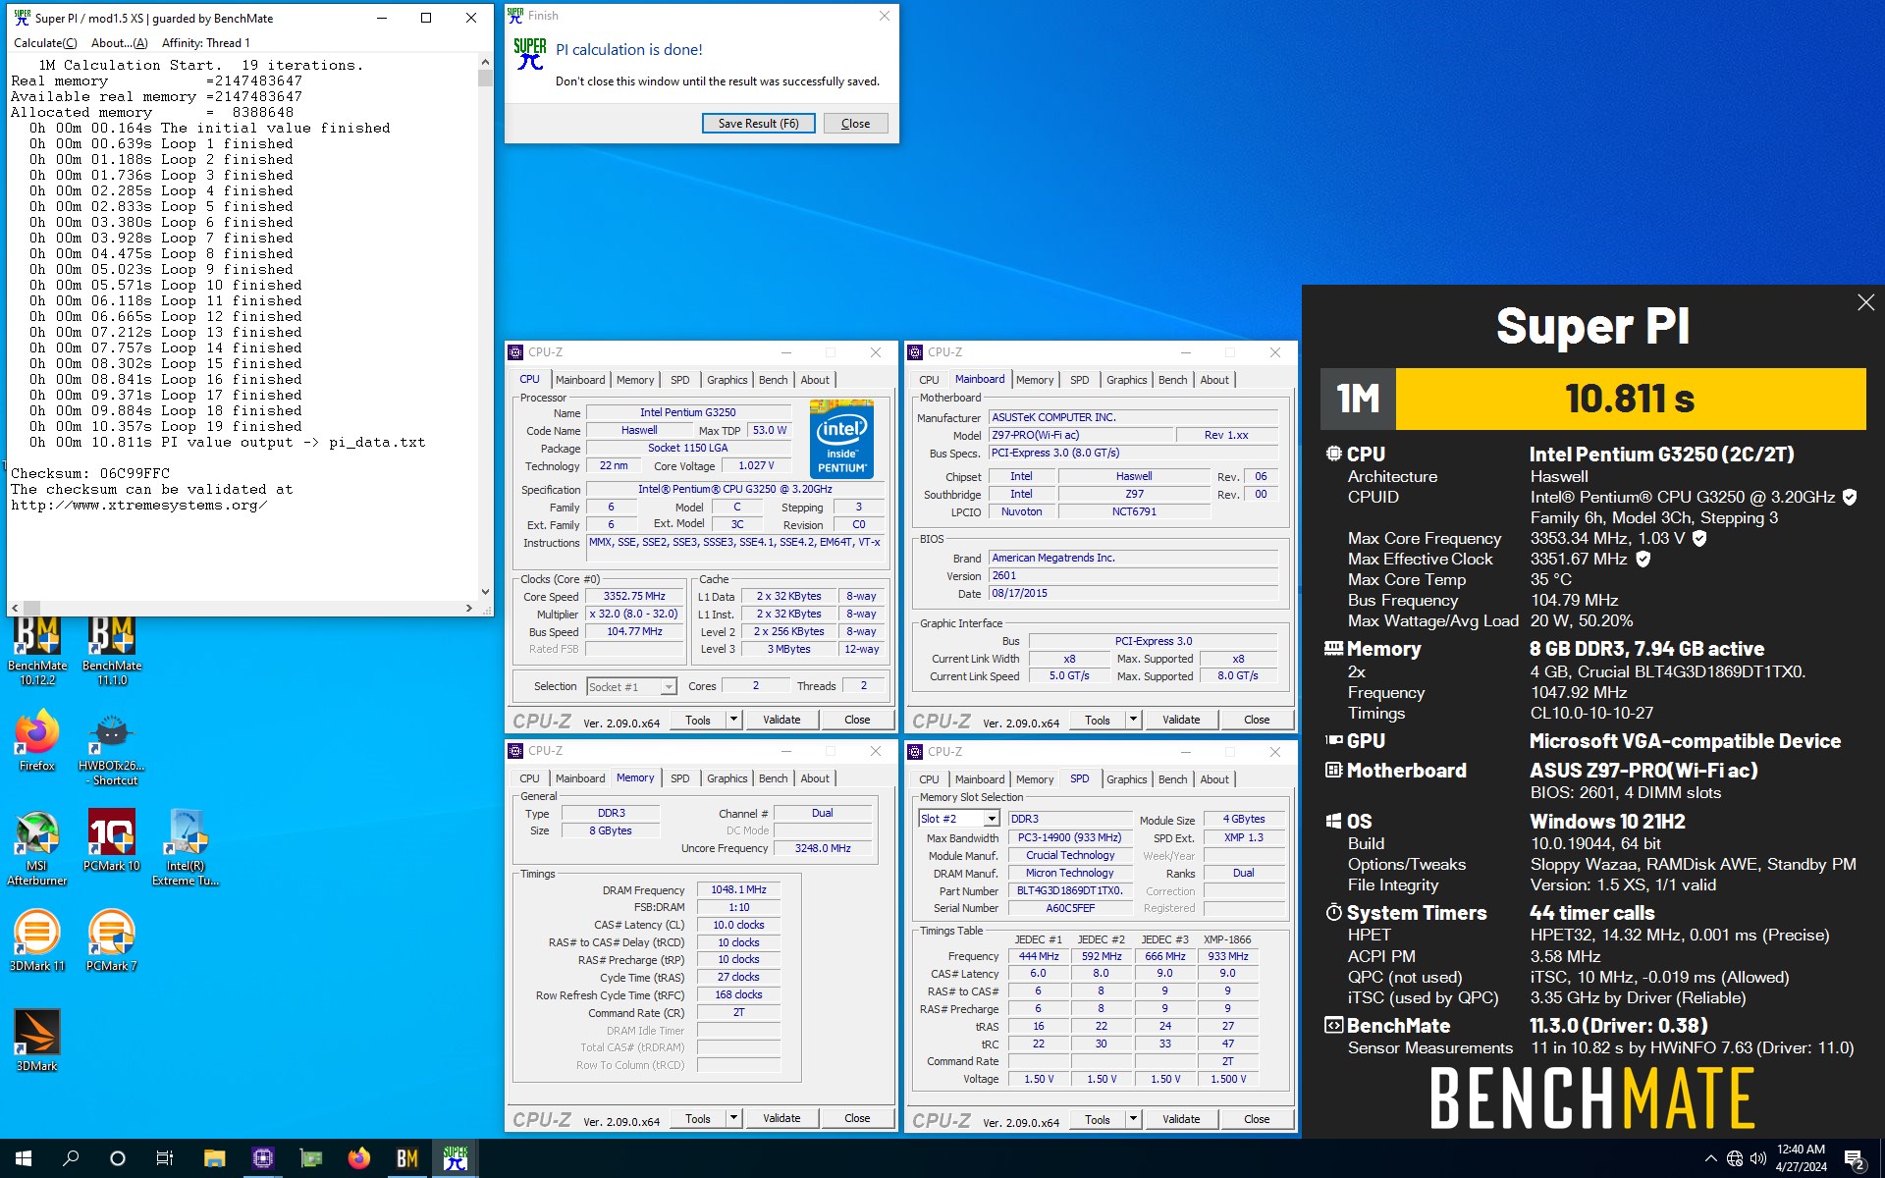Click the Core Speed value field

pyautogui.click(x=634, y=596)
